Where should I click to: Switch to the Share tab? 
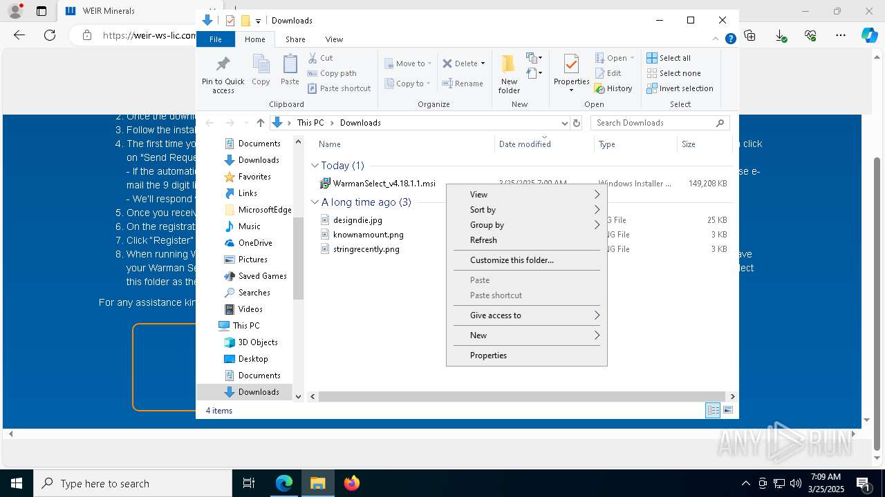tap(295, 39)
